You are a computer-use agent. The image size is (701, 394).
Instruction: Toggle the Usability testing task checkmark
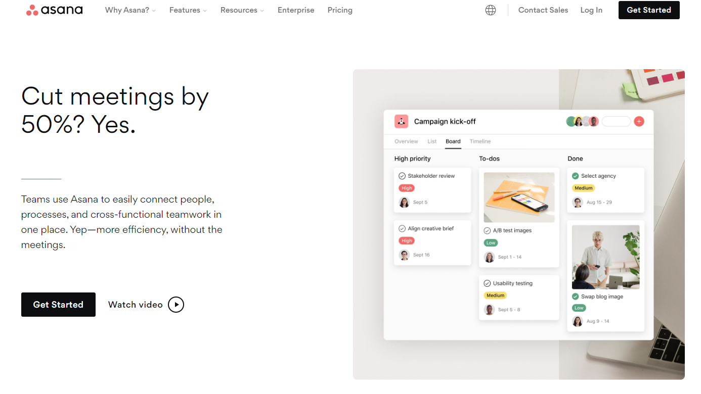coord(487,283)
